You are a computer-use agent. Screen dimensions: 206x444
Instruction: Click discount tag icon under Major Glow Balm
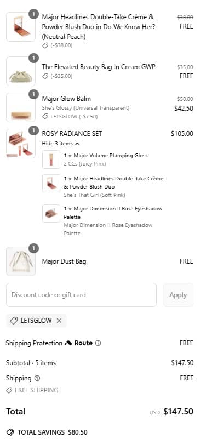click(x=45, y=116)
